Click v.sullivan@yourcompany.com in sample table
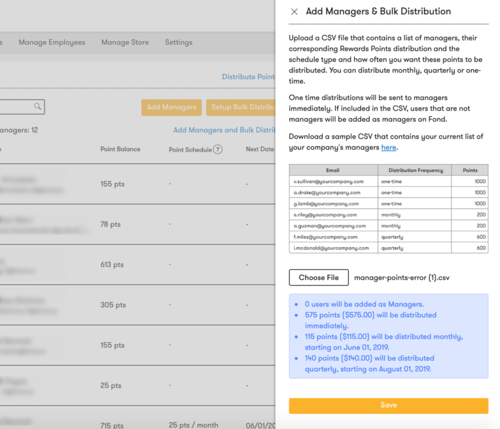The image size is (500, 429). (329, 181)
